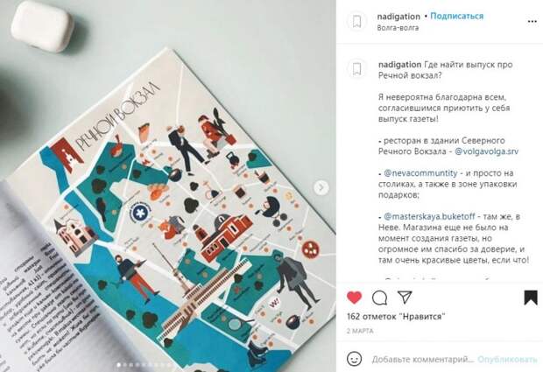Viewport: 543px width, 372px height.
Task: View the list of 162 likes
Action: (x=396, y=316)
